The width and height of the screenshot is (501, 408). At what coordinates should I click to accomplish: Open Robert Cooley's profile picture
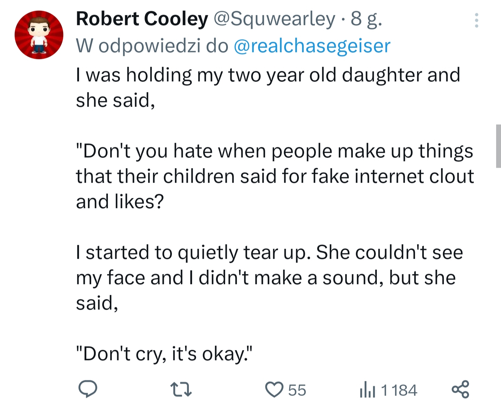[x=39, y=35]
